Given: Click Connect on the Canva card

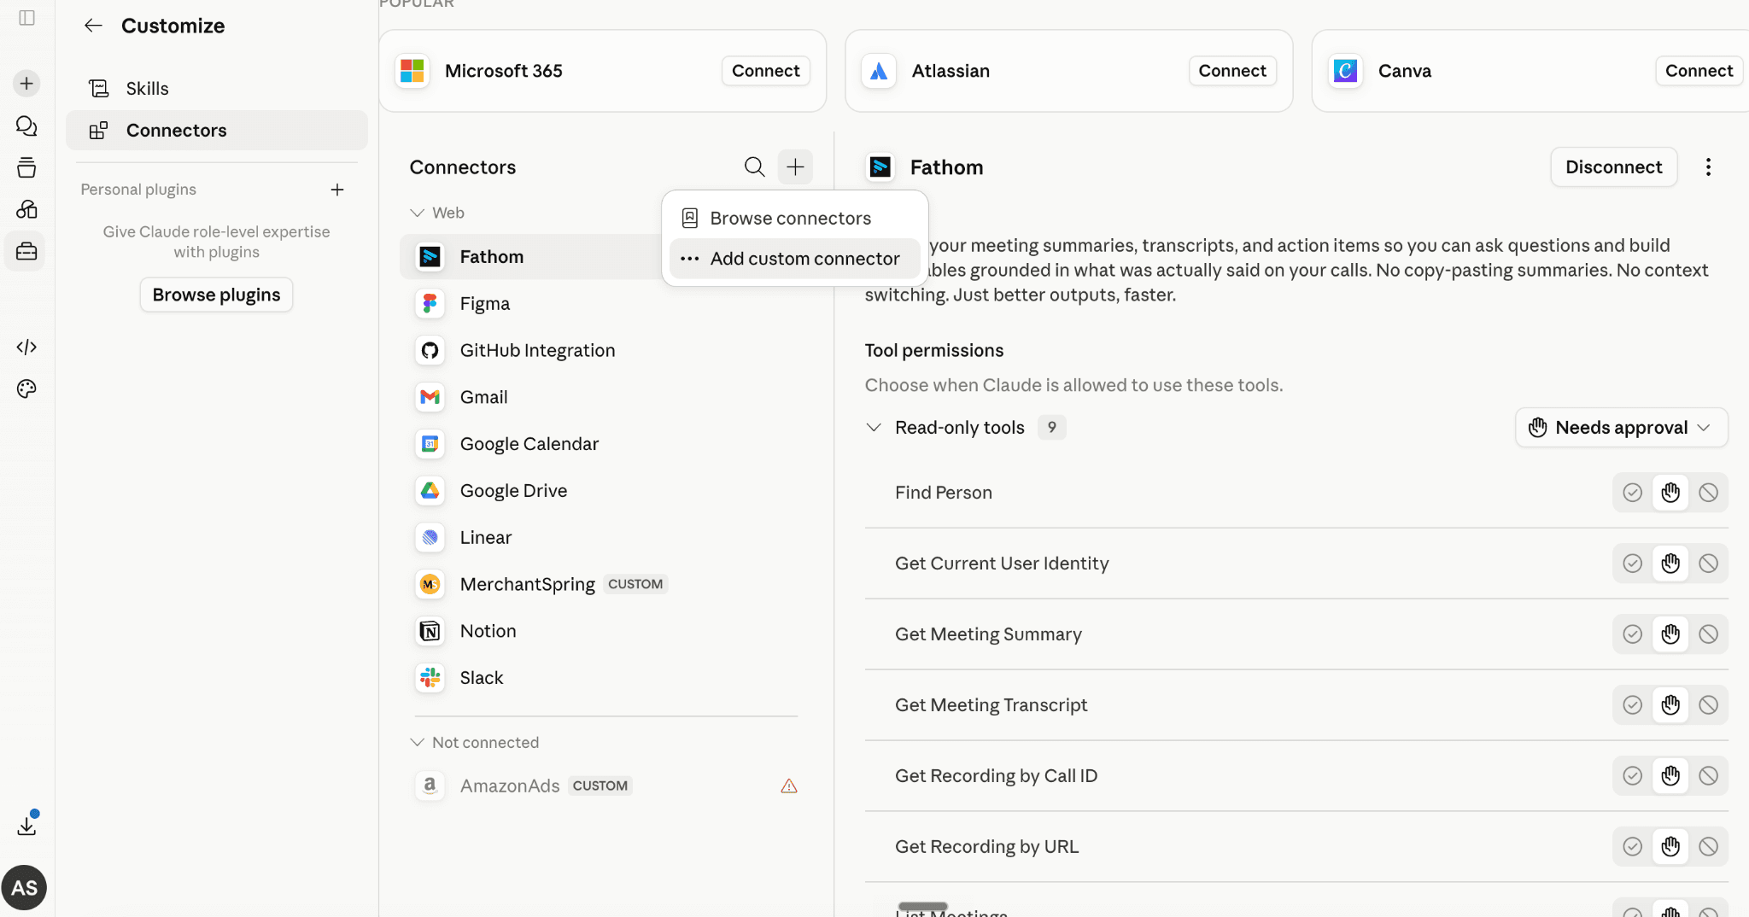Looking at the screenshot, I should pos(1699,71).
